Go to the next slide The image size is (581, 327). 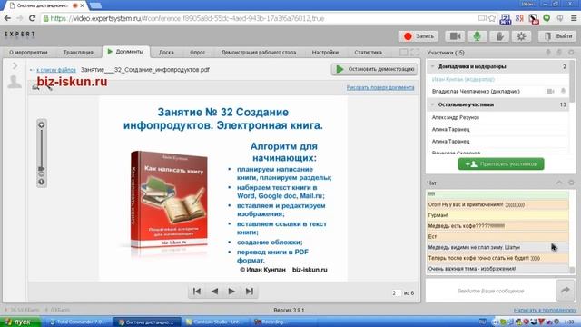point(231,292)
